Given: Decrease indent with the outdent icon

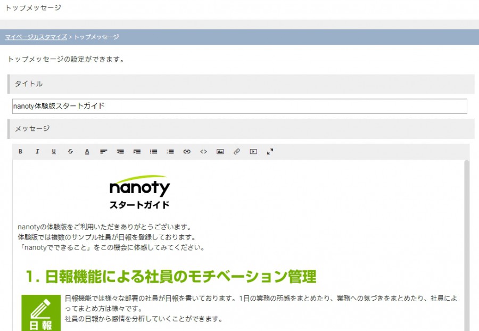Looking at the screenshot, I should point(120,152).
